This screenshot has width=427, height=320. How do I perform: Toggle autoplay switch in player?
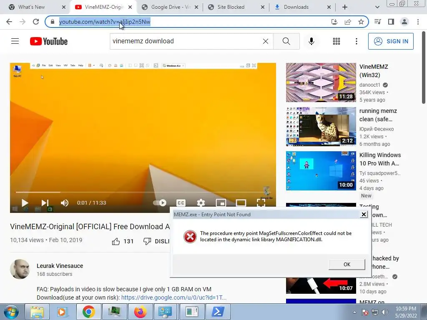tap(160, 203)
